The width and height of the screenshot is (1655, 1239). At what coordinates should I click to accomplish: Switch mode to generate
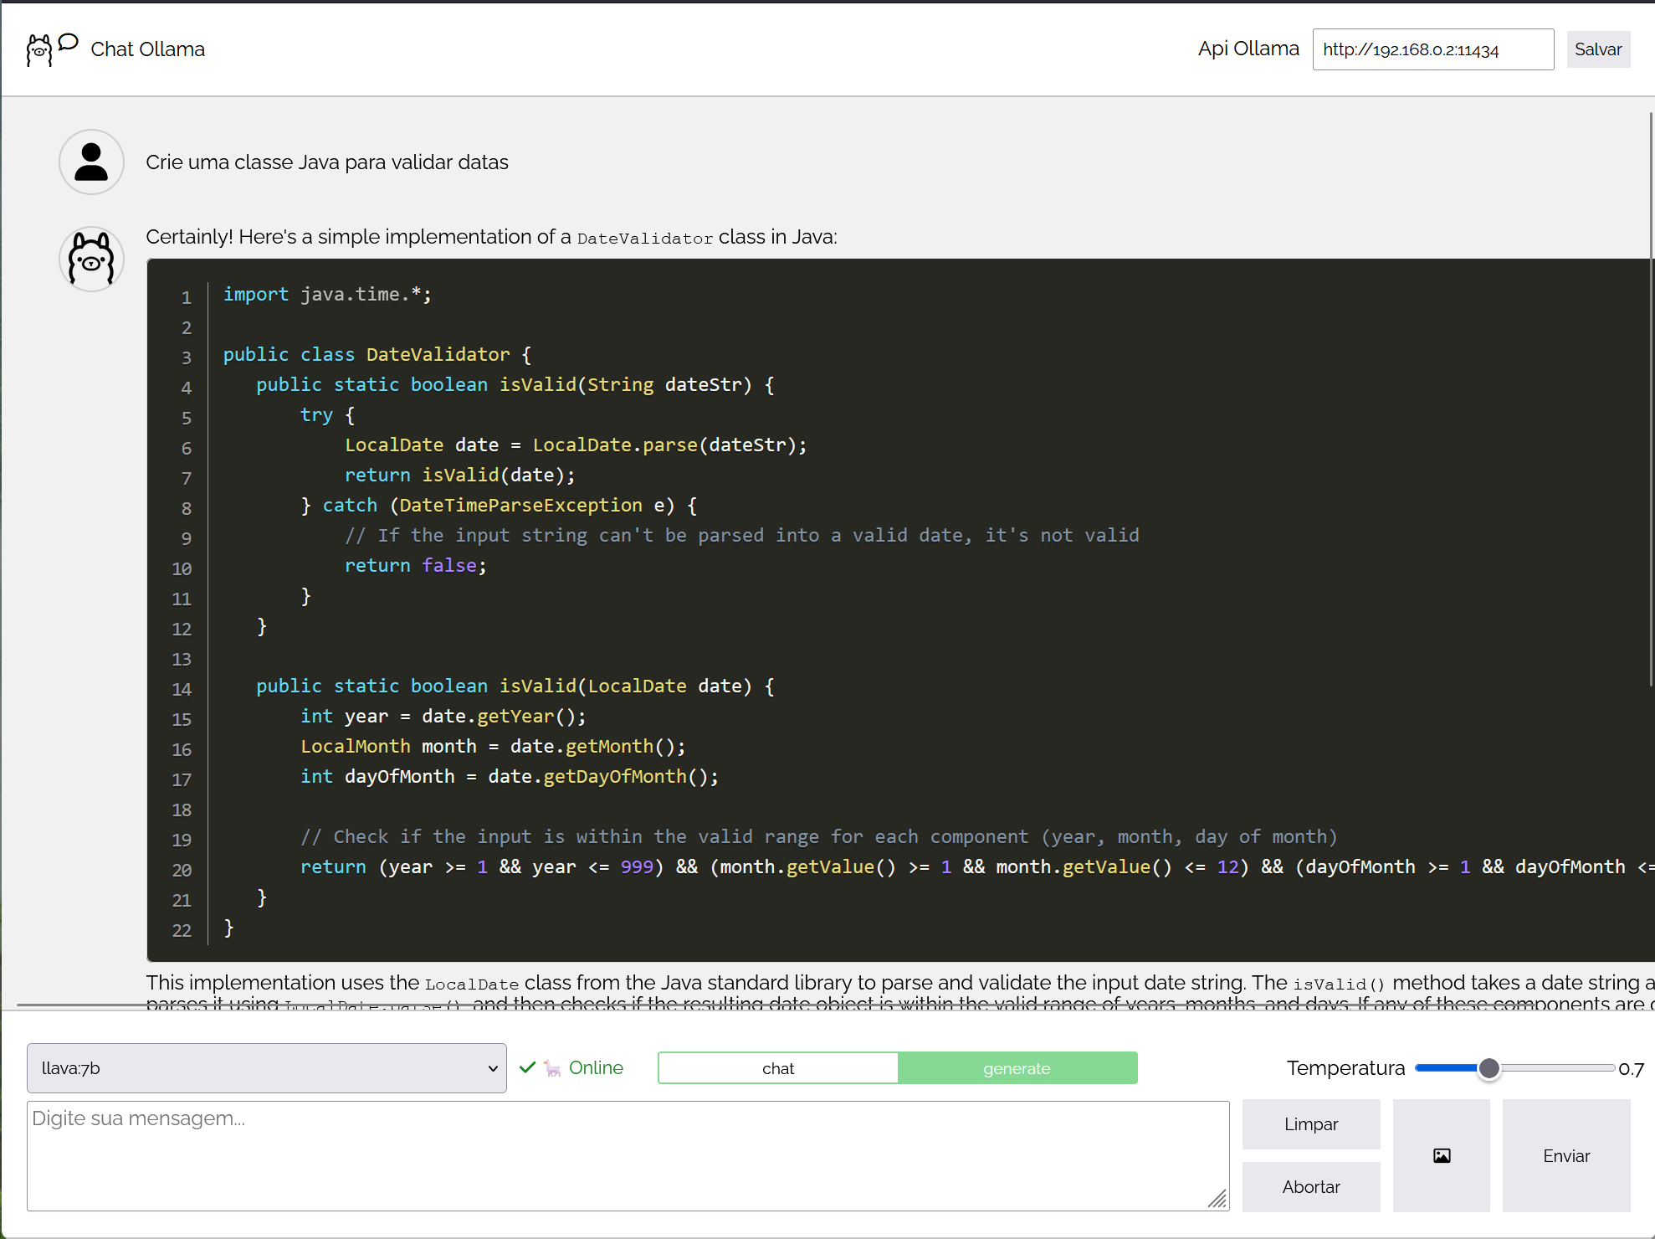click(1017, 1068)
